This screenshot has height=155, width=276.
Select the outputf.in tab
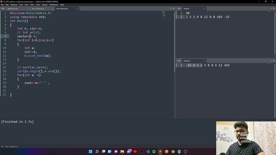click(x=194, y=61)
